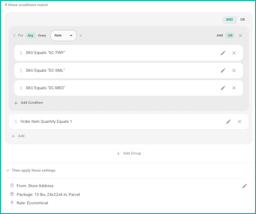Delete the SKU Equals "DC-SML" condition
The width and height of the screenshot is (256, 214).
(234, 70)
